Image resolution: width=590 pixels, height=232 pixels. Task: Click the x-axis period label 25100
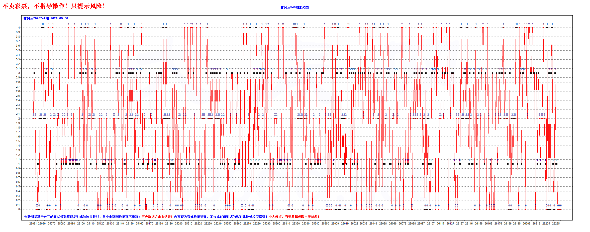click(81, 223)
